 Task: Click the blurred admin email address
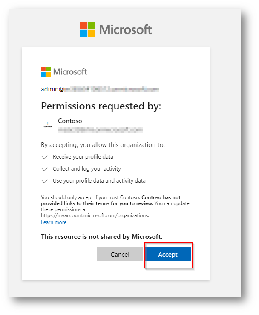pos(112,89)
